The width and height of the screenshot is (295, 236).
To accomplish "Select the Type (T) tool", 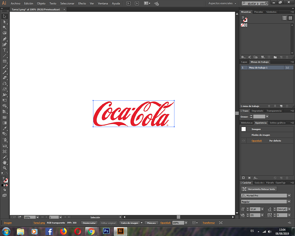I will tap(5, 50).
